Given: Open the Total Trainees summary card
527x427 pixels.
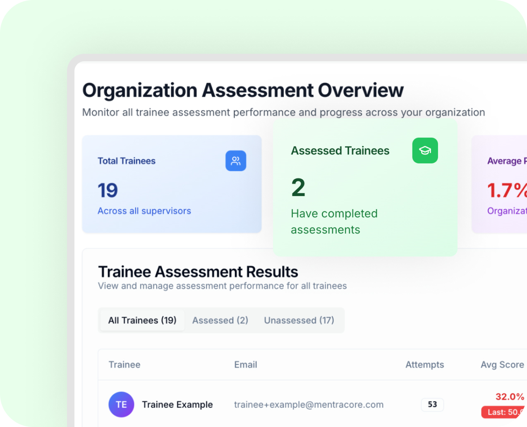Looking at the screenshot, I should point(172,184).
